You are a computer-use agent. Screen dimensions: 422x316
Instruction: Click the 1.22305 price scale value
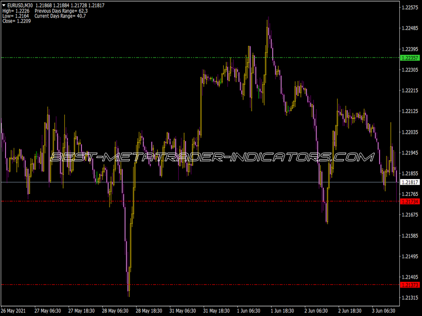pos(410,70)
